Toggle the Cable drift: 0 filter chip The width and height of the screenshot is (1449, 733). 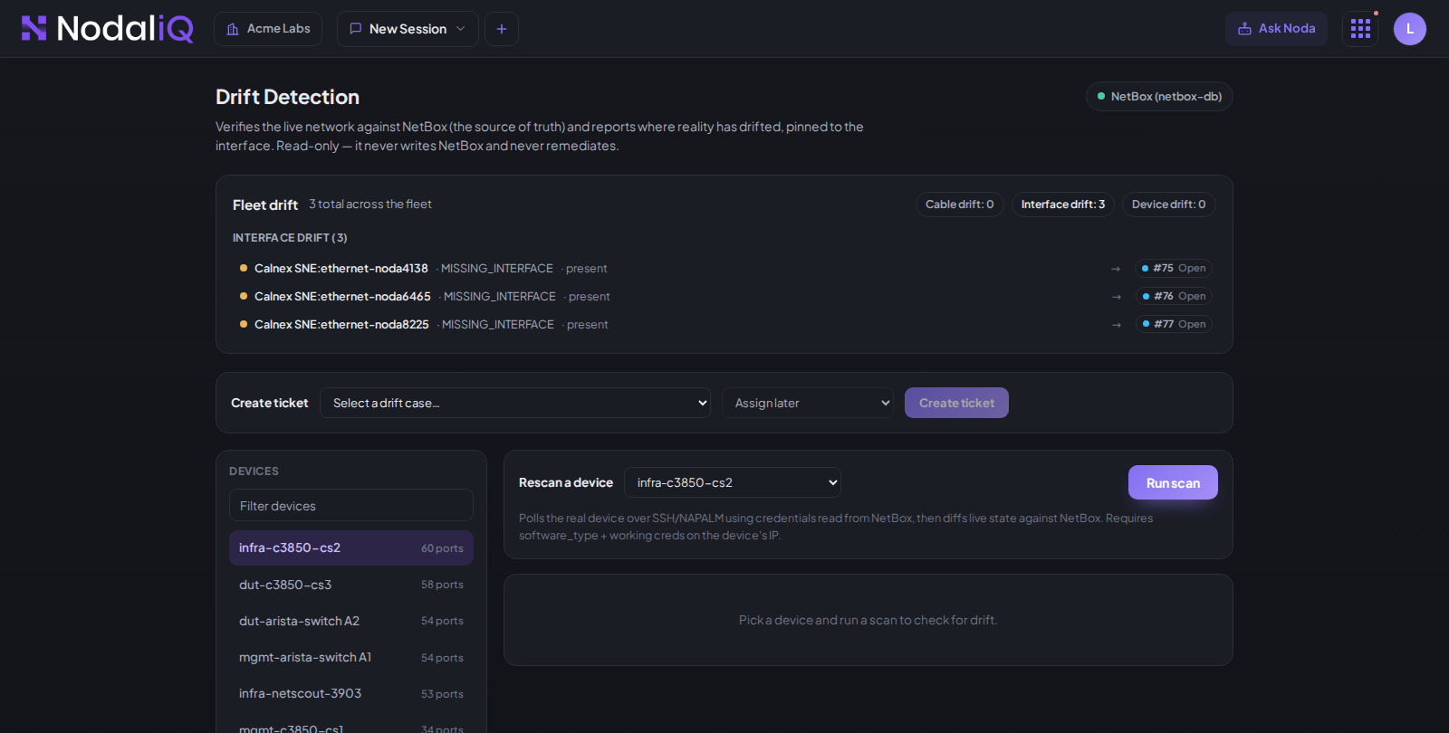[959, 205]
